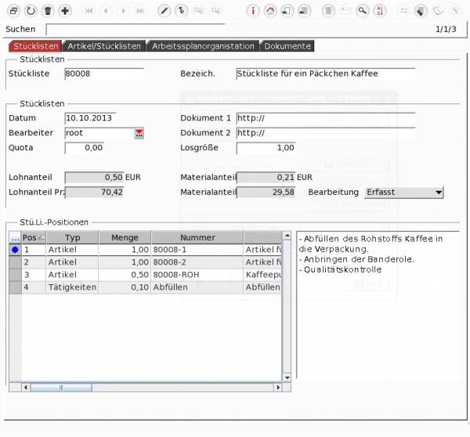470x437 pixels.
Task: Click the A-Z sort icon
Action: pos(379,11)
